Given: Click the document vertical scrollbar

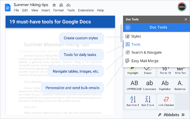Looking at the screenshot, I should 121,33.
